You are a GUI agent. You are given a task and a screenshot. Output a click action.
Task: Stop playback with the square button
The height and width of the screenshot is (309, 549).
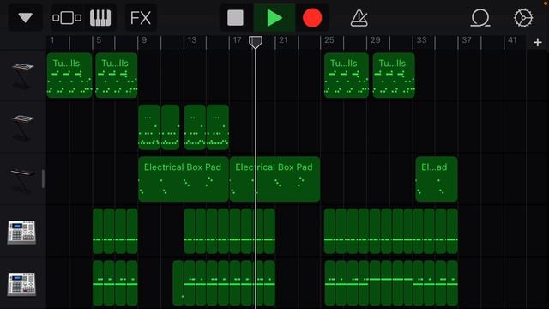point(235,17)
